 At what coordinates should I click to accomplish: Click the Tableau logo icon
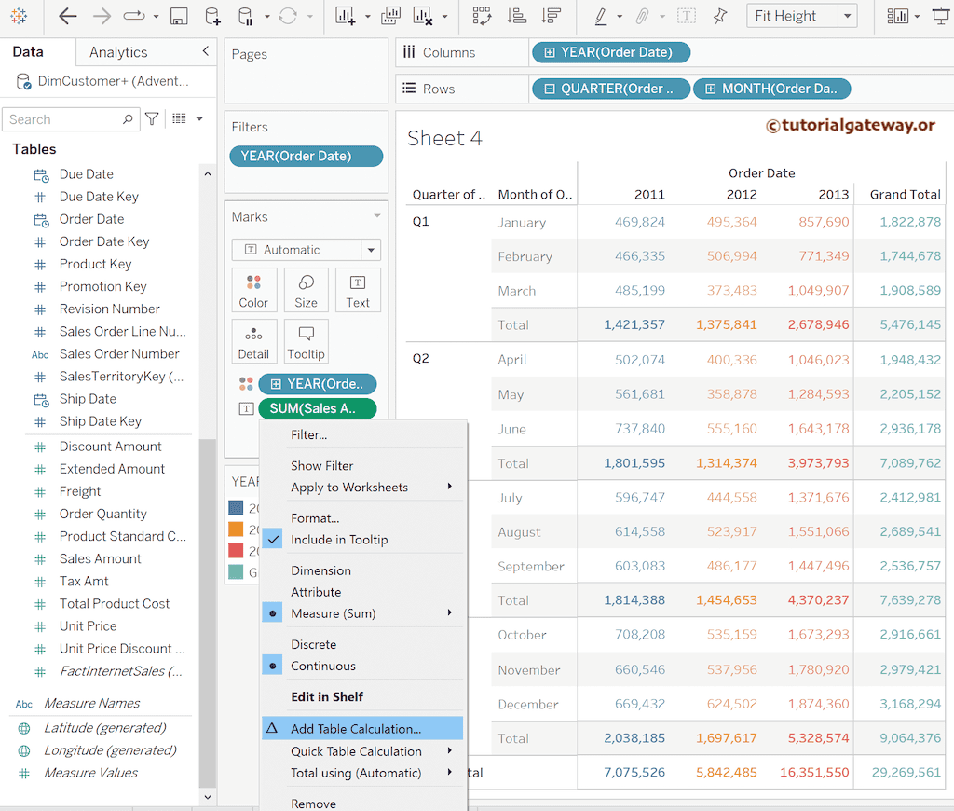coord(19,16)
